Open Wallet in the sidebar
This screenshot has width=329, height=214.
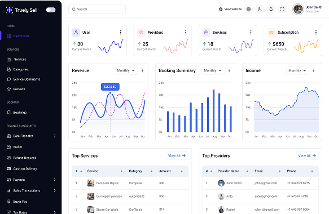click(17, 147)
